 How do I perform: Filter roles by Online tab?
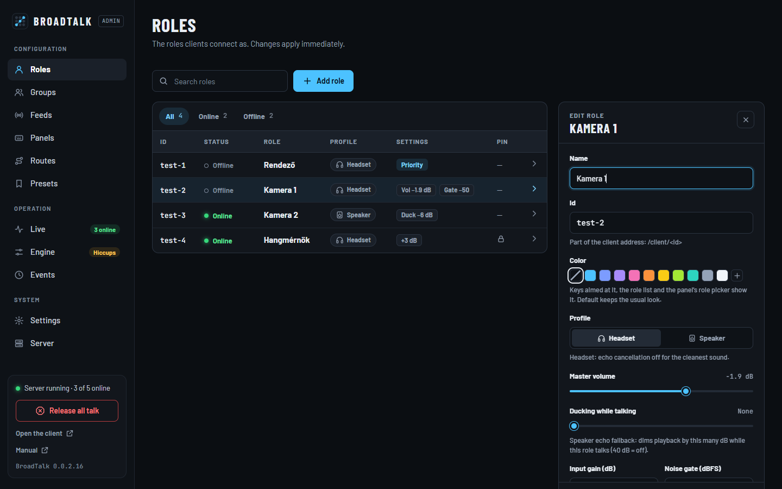click(213, 116)
